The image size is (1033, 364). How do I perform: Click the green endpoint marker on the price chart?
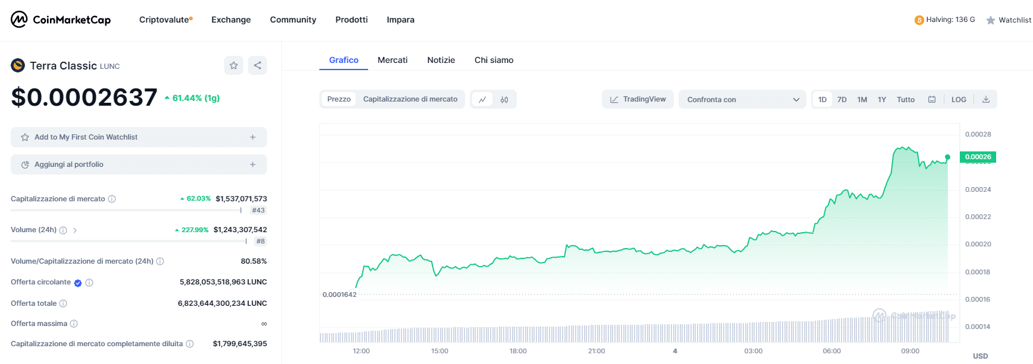tap(947, 157)
